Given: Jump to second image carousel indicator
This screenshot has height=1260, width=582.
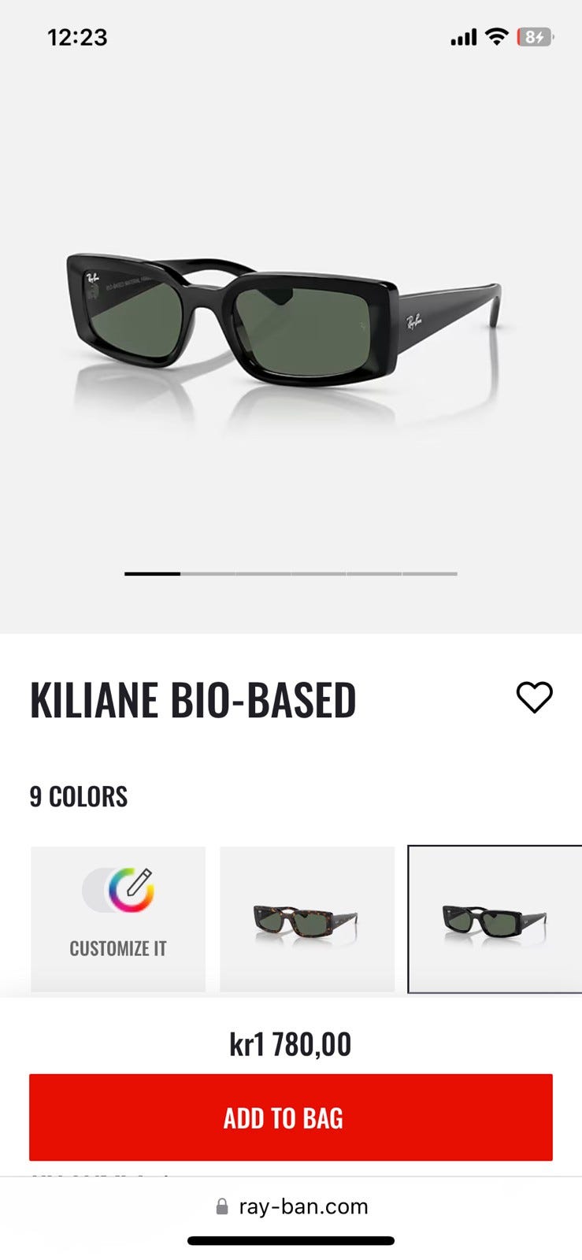Looking at the screenshot, I should 208,573.
